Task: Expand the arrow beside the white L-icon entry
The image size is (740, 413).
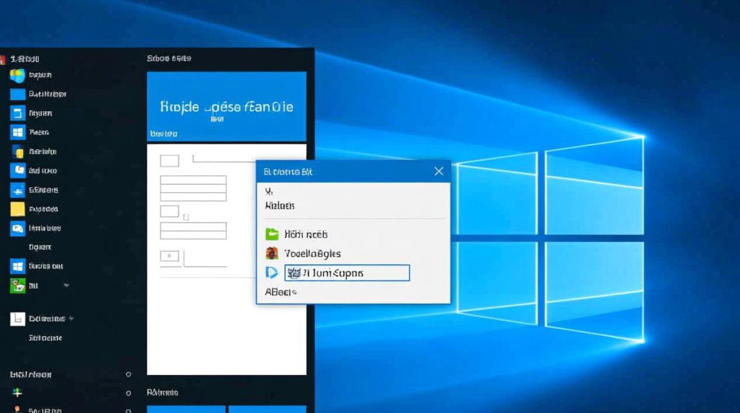Action: [x=71, y=319]
